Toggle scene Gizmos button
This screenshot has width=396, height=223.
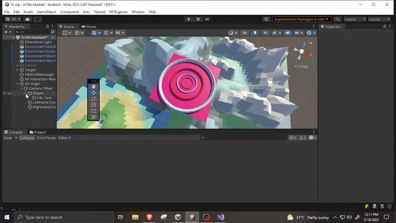click(309, 33)
